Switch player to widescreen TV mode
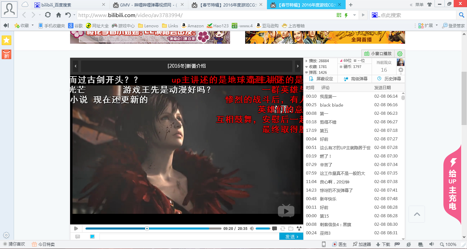 [x=291, y=229]
